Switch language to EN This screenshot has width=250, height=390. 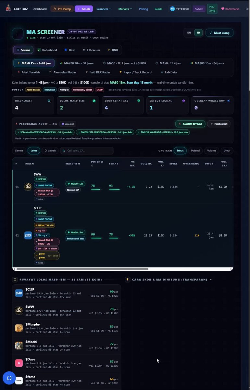click(x=189, y=32)
